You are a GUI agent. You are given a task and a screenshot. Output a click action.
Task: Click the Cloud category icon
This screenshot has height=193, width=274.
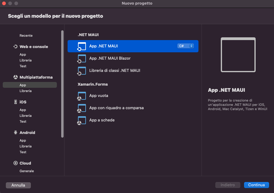click(16, 163)
